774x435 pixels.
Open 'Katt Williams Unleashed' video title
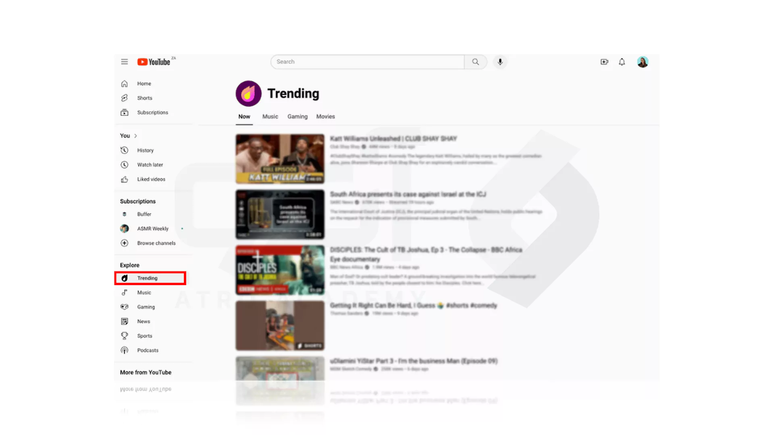point(393,139)
